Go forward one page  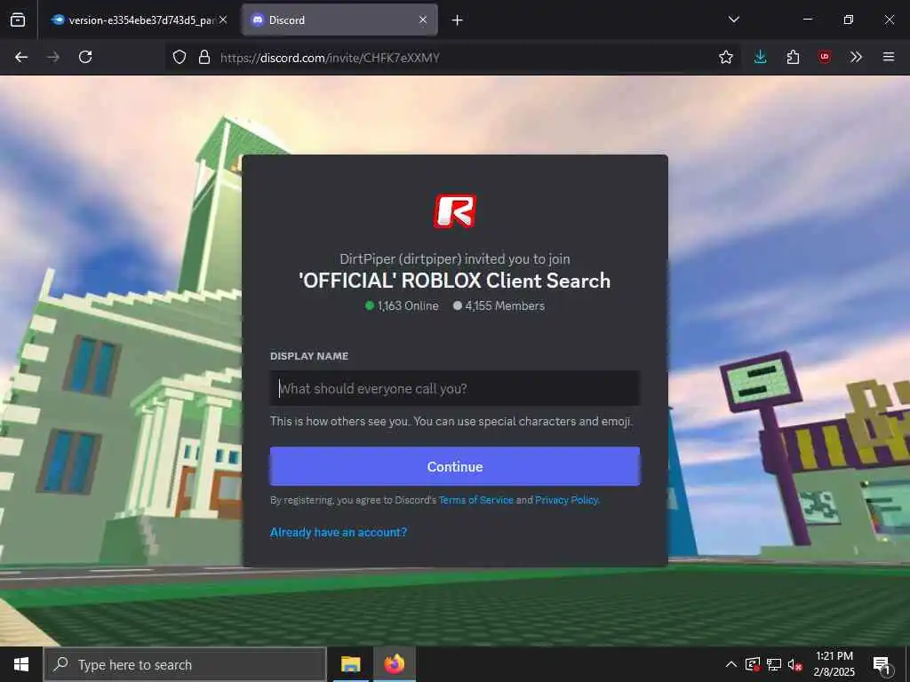point(53,57)
